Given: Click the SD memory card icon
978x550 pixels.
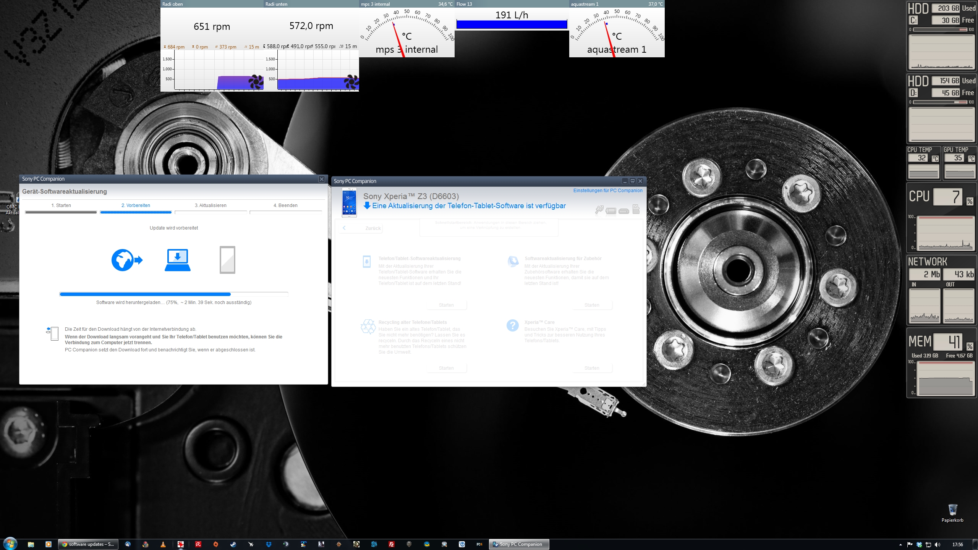Looking at the screenshot, I should coord(636,209).
